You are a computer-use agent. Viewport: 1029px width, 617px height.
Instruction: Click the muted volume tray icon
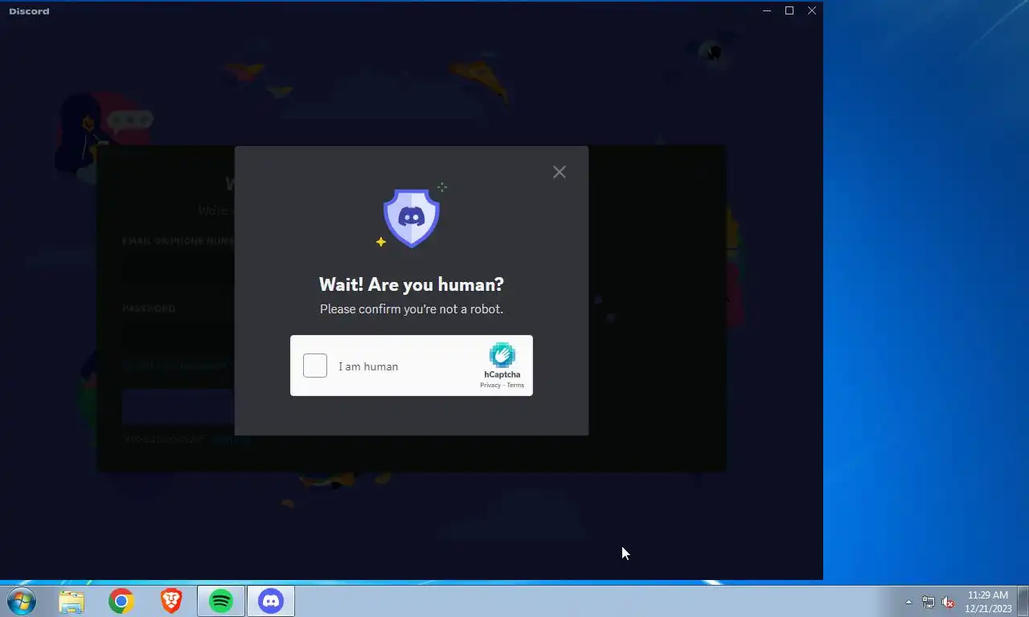[948, 602]
